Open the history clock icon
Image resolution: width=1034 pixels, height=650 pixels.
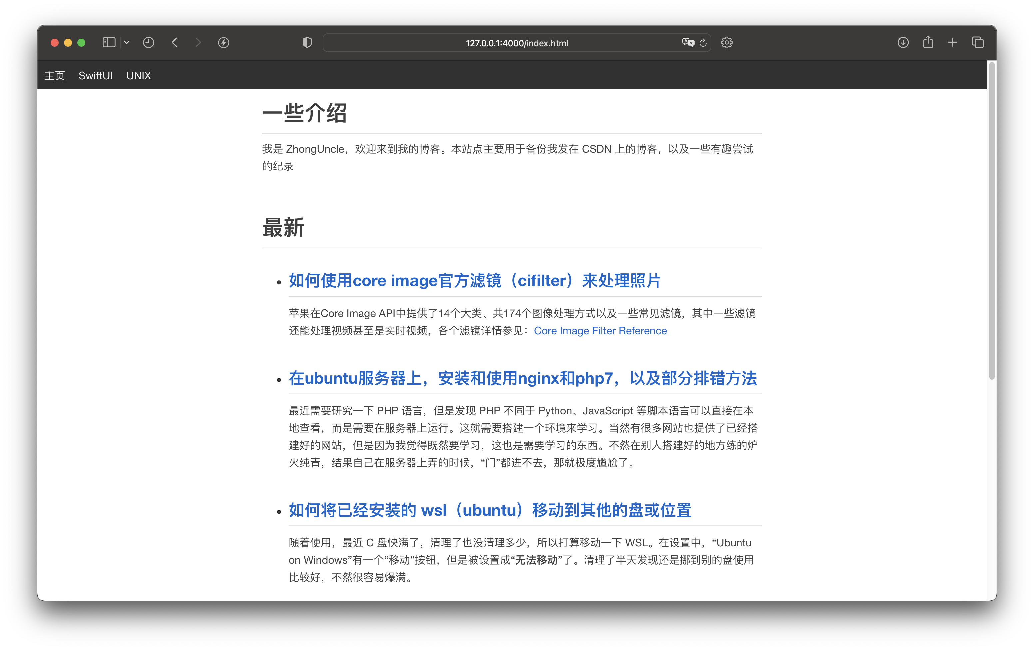[x=148, y=43]
